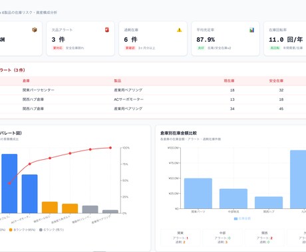Screen dimensions: 306x252
Task: Click the shortest gray bar in Pareto chart
Action: pos(110,212)
